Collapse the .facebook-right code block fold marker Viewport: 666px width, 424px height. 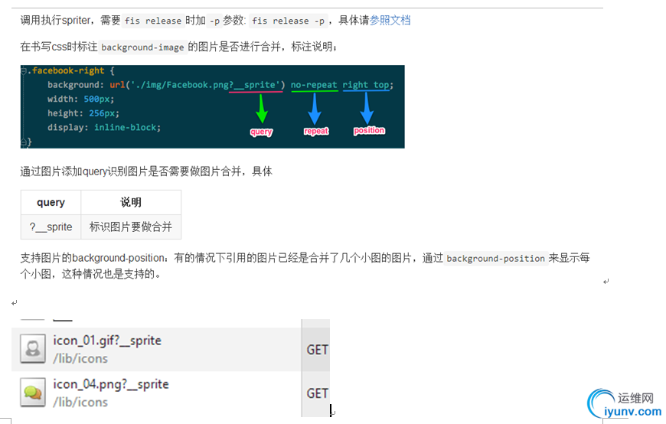coord(24,71)
